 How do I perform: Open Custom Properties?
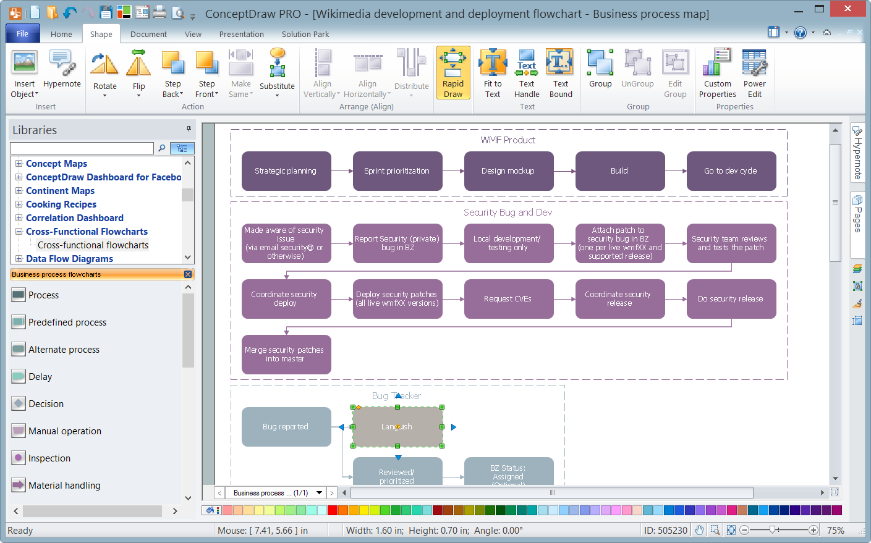(718, 73)
